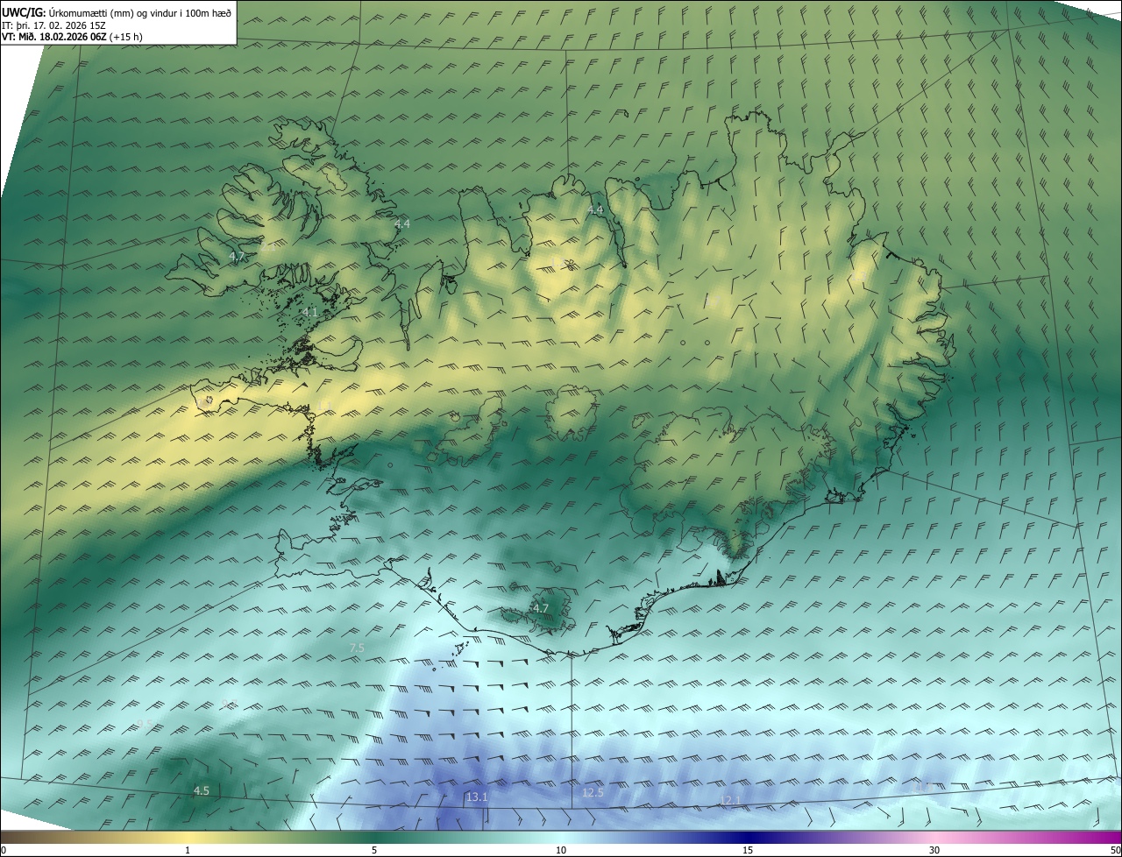The height and width of the screenshot is (857, 1122).
Task: Click the 4.7 label over the Westfjords peninsula
Action: tap(237, 257)
